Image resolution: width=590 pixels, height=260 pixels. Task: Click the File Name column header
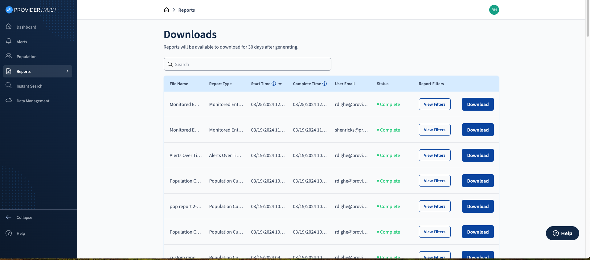pos(179,84)
